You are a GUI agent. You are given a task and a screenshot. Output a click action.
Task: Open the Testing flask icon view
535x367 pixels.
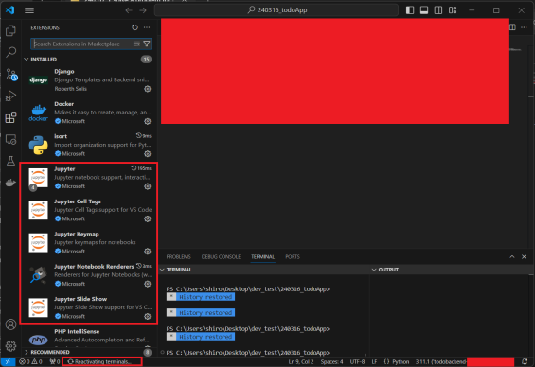(10, 161)
